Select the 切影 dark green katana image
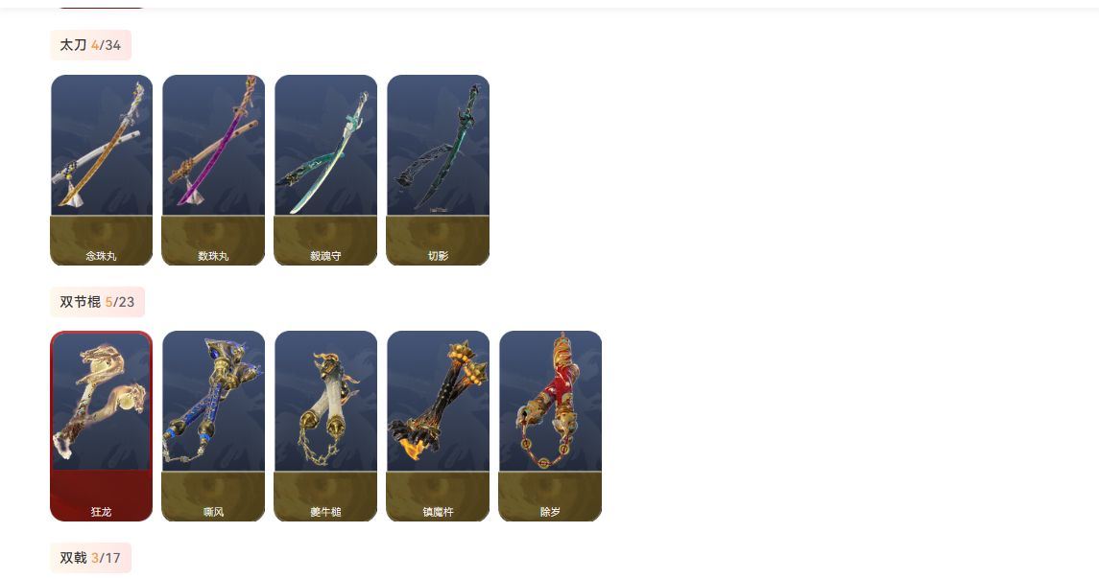1099x579 pixels. pyautogui.click(x=438, y=145)
